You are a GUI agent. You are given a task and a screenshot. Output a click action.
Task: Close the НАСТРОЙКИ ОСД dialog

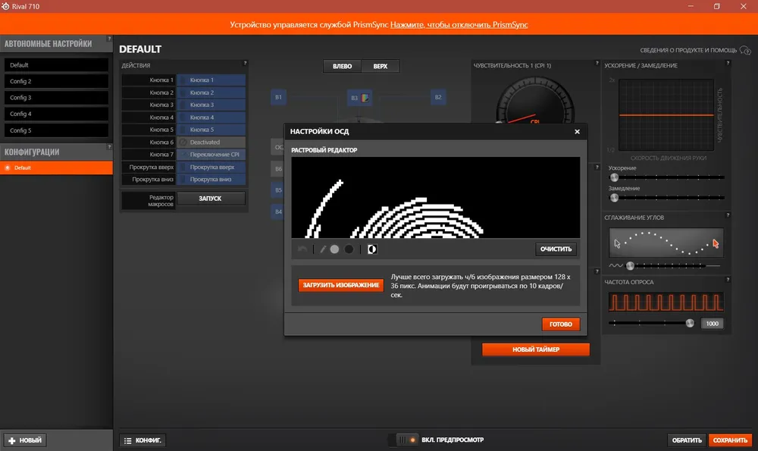tap(577, 132)
